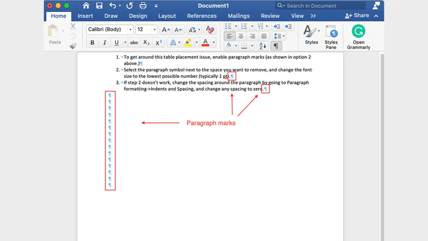Image resolution: width=428 pixels, height=241 pixels.
Task: Sort text with the A-Z icon
Action: point(262,46)
